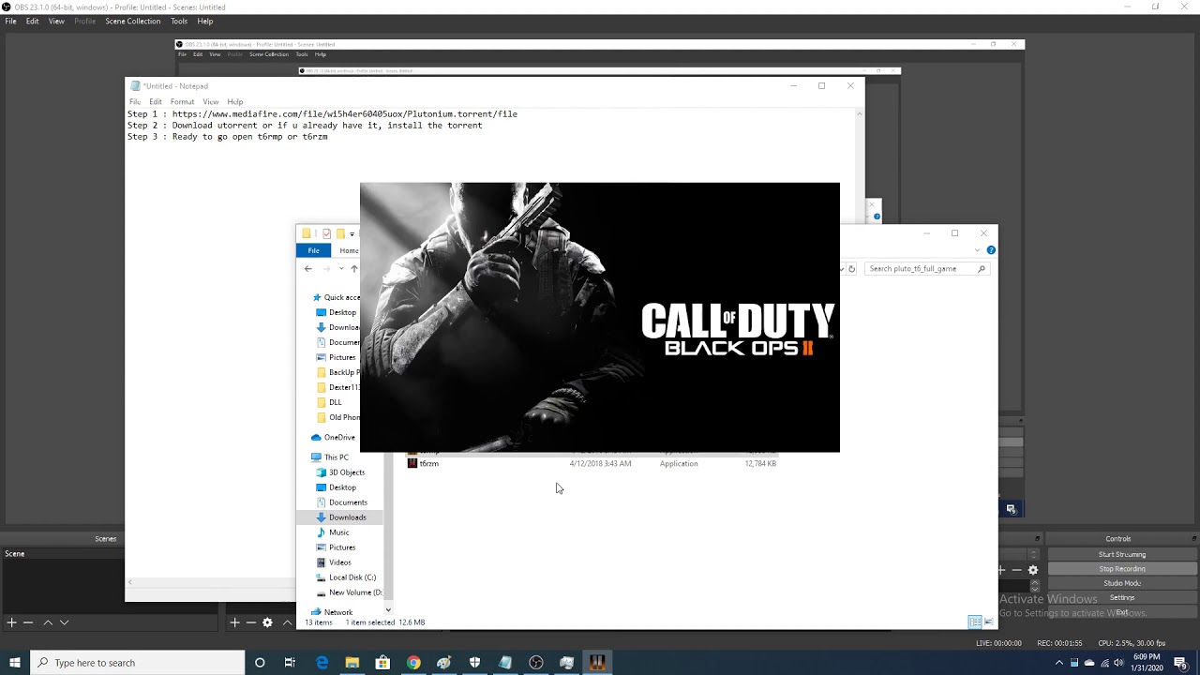The image size is (1200, 675).
Task: Open transition properties gear beside Controls
Action: coord(1033,570)
